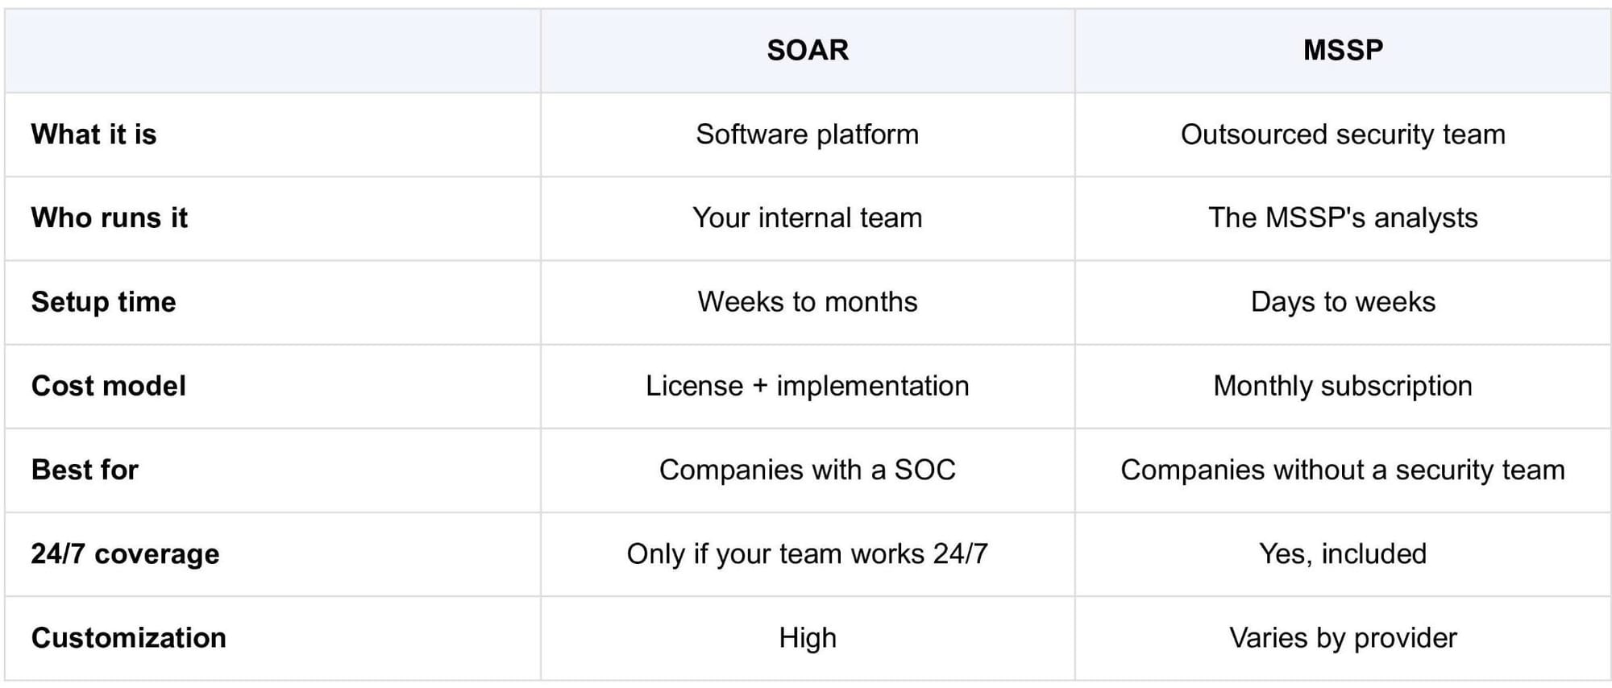Select the "License + implementation" cell
Image resolution: width=1612 pixels, height=688 pixels.
tap(808, 386)
